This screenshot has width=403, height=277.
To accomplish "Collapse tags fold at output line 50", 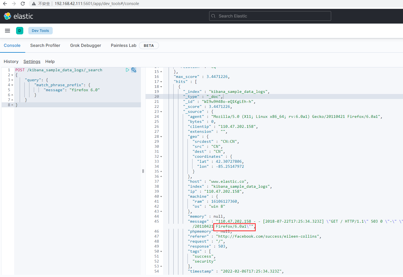I will 161,251.
